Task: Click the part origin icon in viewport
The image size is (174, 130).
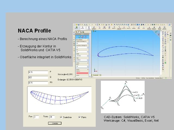Action: 95,70
